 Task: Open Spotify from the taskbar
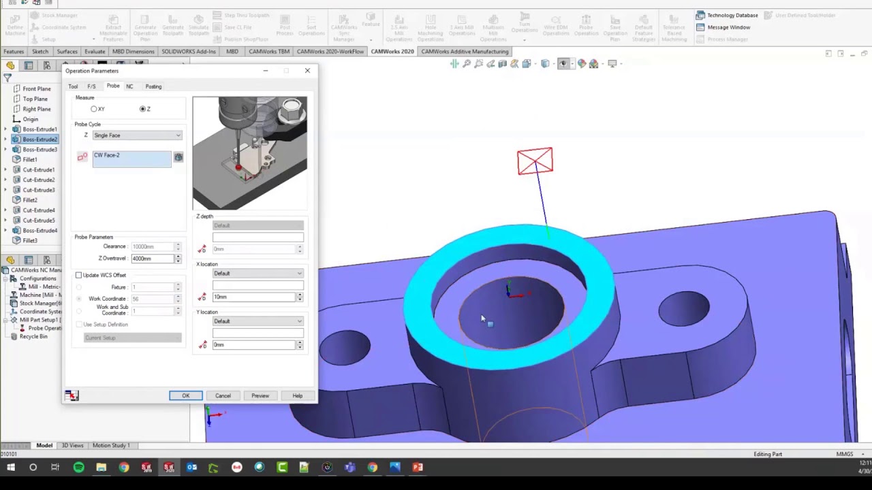coord(78,468)
